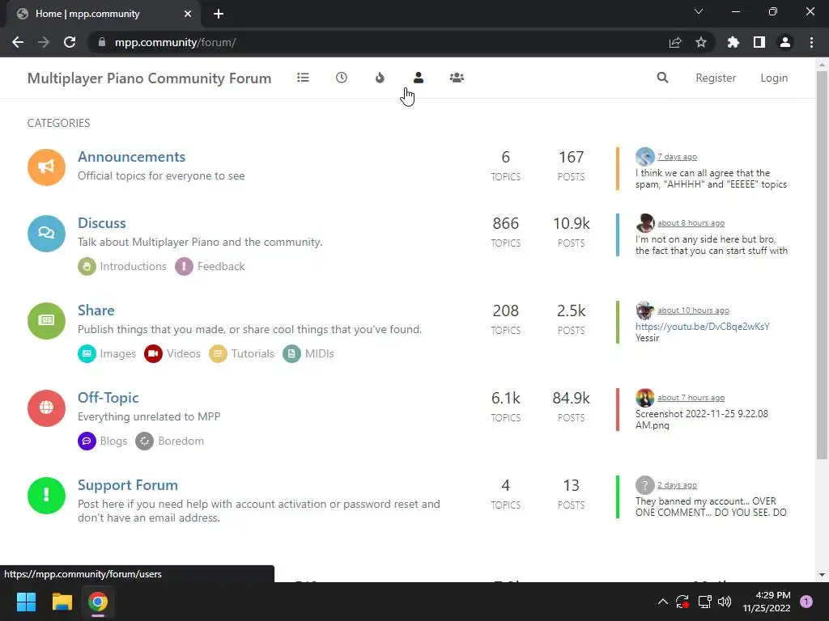The height and width of the screenshot is (621, 829).
Task: Click the Chrome taskbar icon
Action: (98, 602)
